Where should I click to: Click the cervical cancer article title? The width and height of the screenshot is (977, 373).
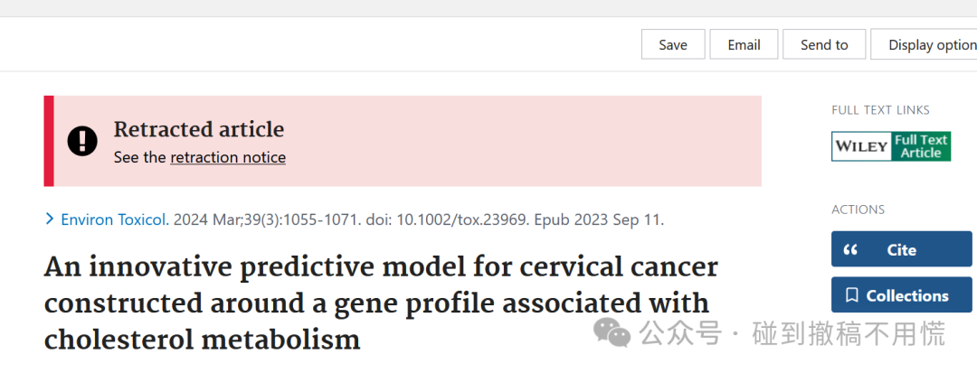point(381,303)
